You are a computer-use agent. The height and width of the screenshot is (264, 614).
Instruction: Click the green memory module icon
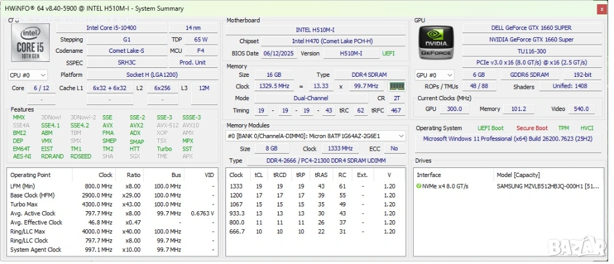[397, 86]
